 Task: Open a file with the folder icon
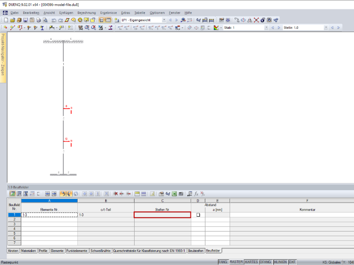click(13, 20)
